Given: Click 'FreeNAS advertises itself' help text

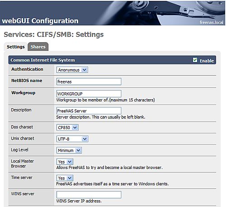Looking at the screenshot, I should (113, 184).
